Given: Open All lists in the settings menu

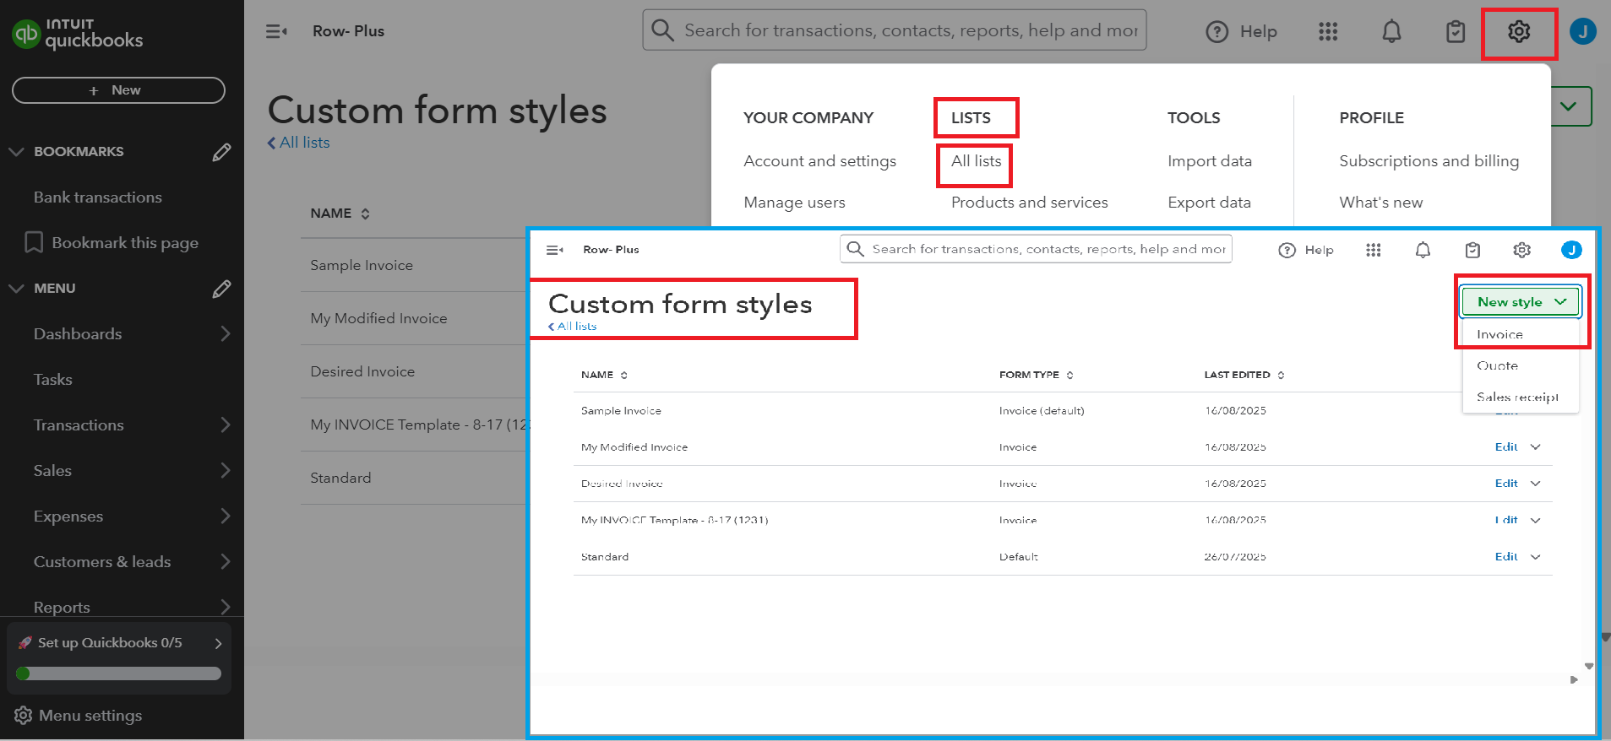Looking at the screenshot, I should [x=976, y=161].
